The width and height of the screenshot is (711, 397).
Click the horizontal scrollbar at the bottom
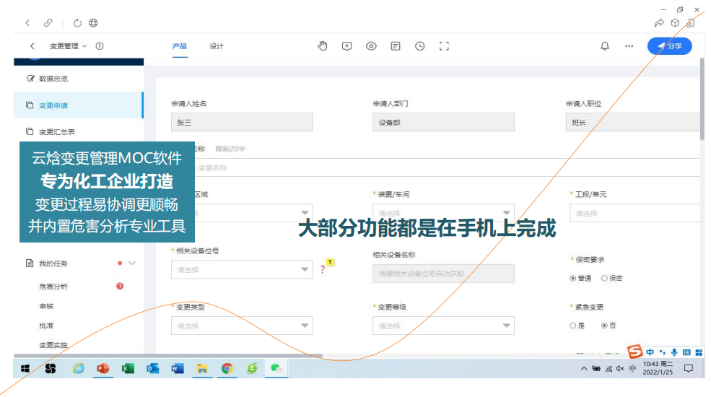click(167, 355)
